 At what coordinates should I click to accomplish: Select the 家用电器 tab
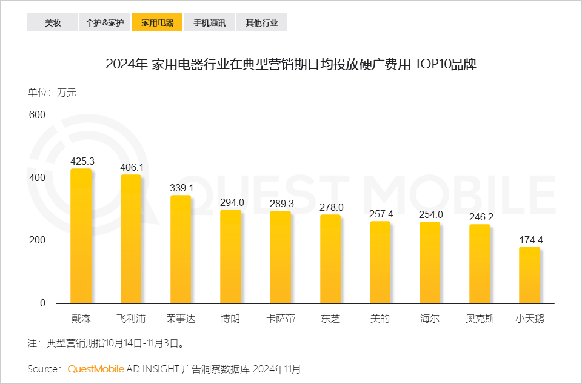(158, 22)
